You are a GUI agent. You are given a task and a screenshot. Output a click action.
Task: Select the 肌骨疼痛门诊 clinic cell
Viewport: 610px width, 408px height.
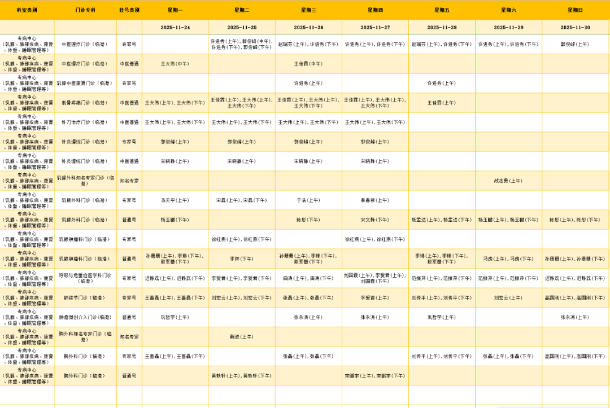pos(85,103)
